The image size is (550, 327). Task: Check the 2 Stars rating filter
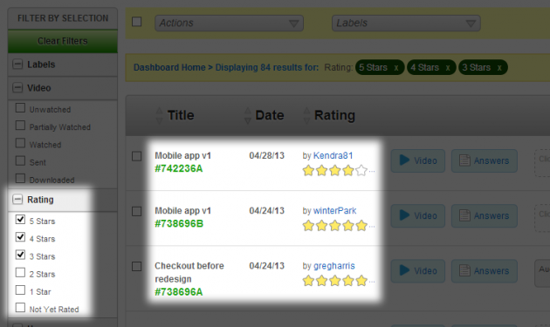click(x=20, y=272)
